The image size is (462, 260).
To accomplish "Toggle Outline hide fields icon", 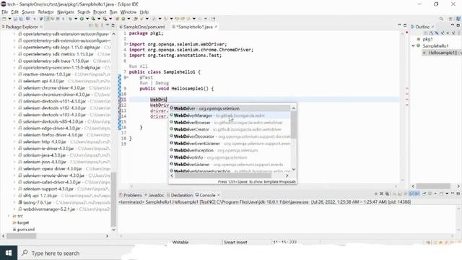I will tap(436, 33).
